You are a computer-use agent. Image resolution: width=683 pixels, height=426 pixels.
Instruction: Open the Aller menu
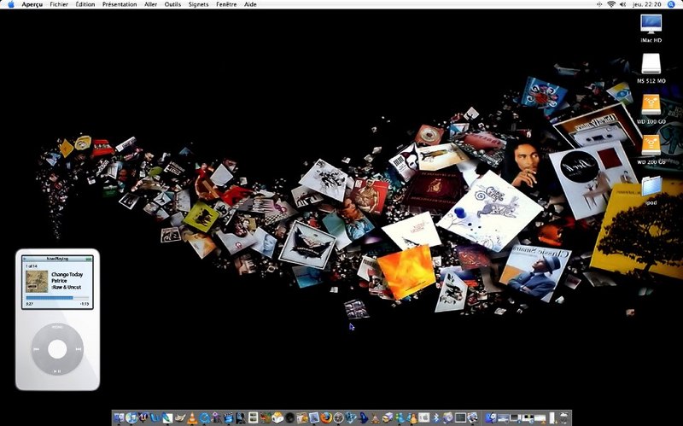click(x=151, y=4)
